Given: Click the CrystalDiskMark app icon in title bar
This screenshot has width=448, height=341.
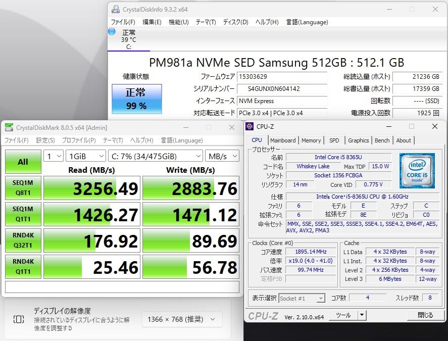Looking at the screenshot, I should [x=9, y=127].
